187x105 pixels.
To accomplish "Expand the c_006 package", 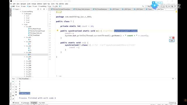I will click(x=25, y=61).
